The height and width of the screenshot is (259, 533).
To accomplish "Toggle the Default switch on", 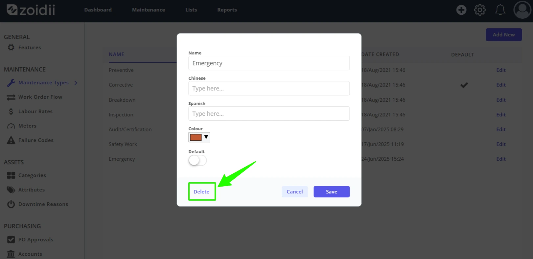I will 197,160.
